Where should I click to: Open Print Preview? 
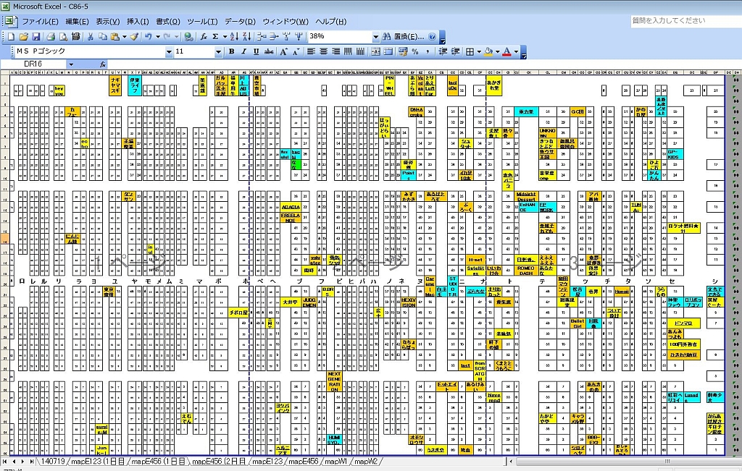63,36
